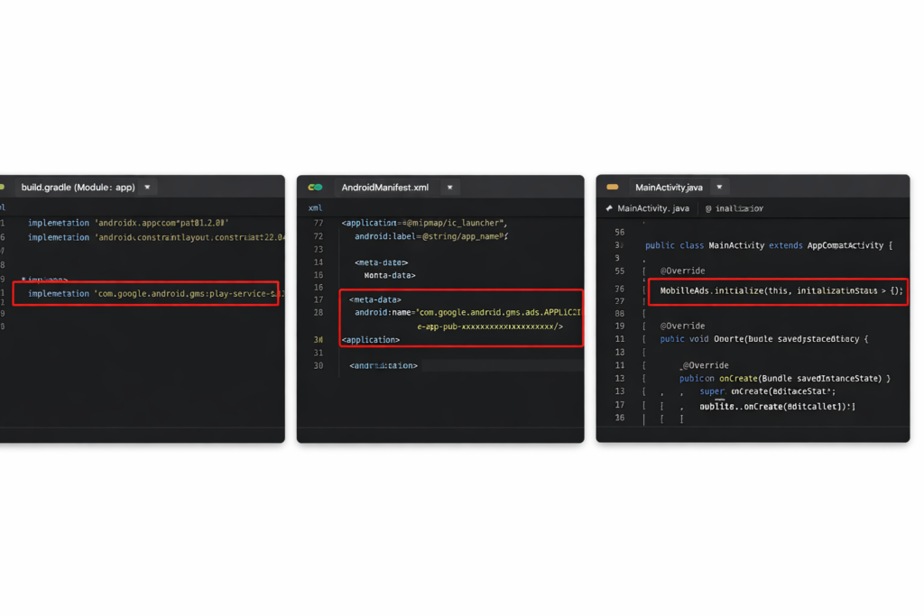924x616 pixels.
Task: Select the build.gradle (Module: app) tab
Action: click(78, 188)
